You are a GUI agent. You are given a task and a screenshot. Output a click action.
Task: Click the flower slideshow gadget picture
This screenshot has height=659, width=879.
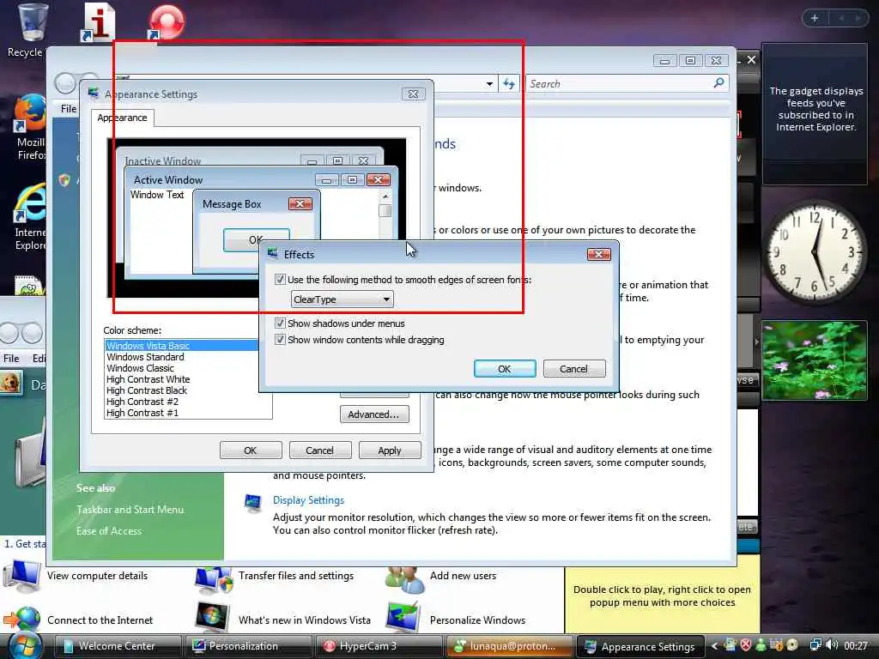(814, 360)
